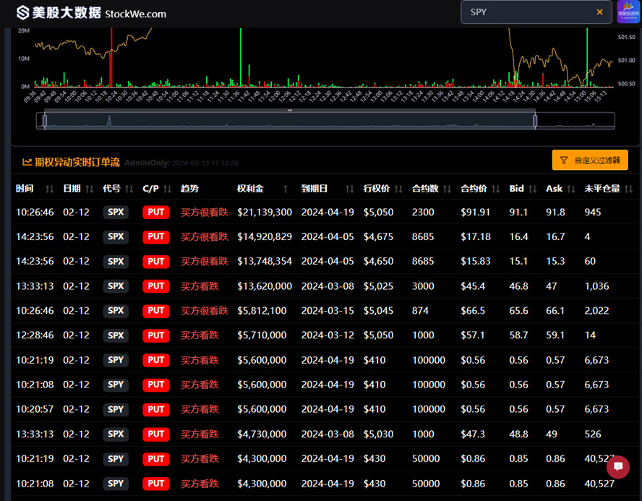642x501 pixels.
Task: Click SPX tag in the $21,139,300 row
Action: tap(116, 212)
